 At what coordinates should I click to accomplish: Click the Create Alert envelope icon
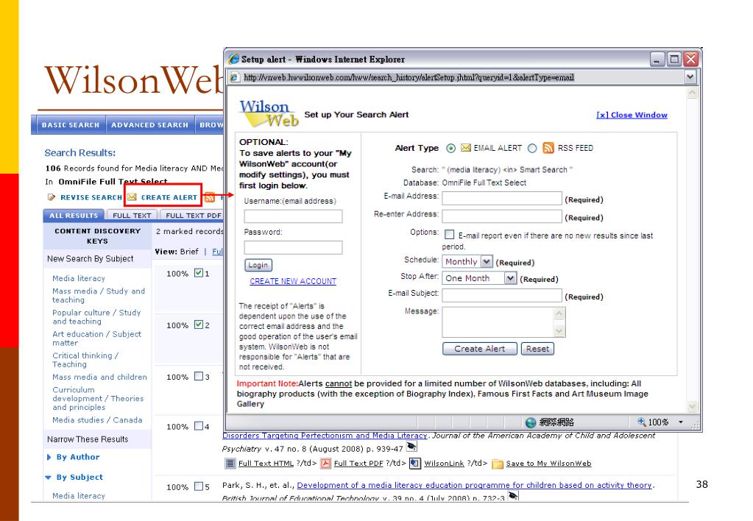[x=132, y=197]
